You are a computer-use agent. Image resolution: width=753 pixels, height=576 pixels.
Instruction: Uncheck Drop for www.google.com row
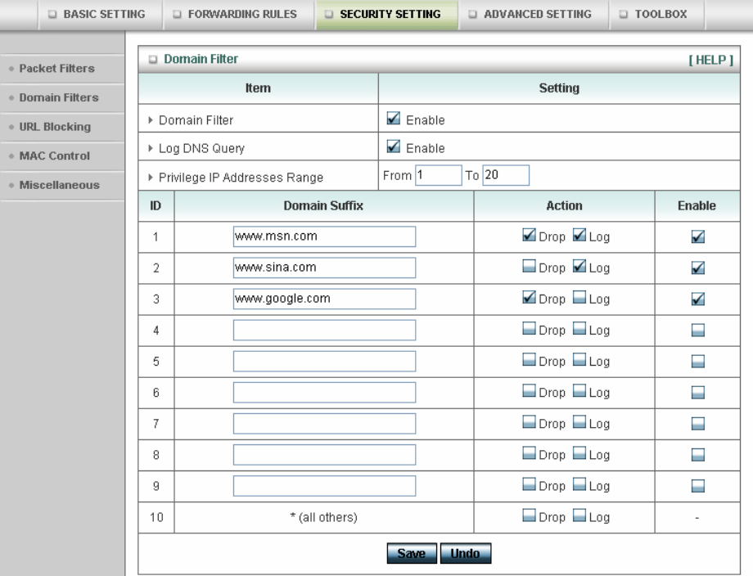point(529,297)
